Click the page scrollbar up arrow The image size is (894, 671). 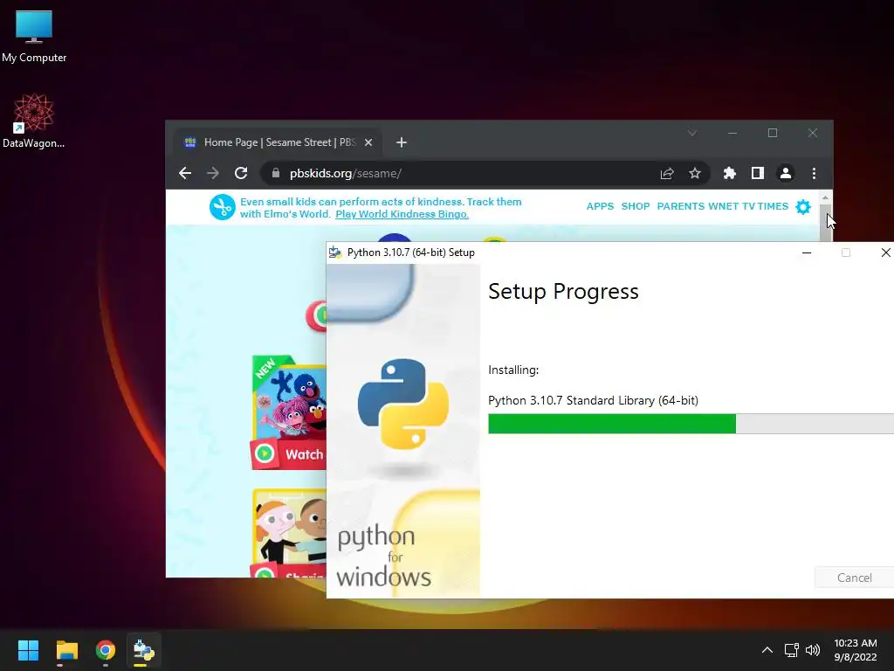click(825, 197)
